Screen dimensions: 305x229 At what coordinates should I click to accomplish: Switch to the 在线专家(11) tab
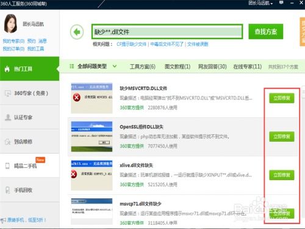click(x=248, y=67)
